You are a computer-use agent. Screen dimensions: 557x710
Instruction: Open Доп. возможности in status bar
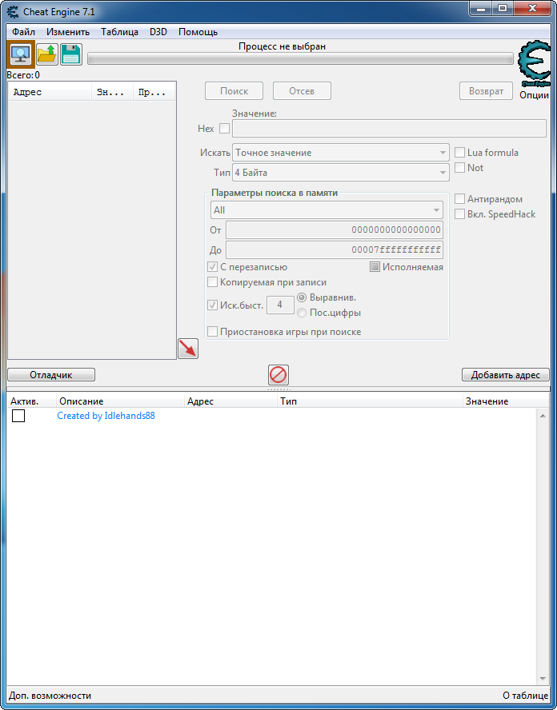click(50, 696)
